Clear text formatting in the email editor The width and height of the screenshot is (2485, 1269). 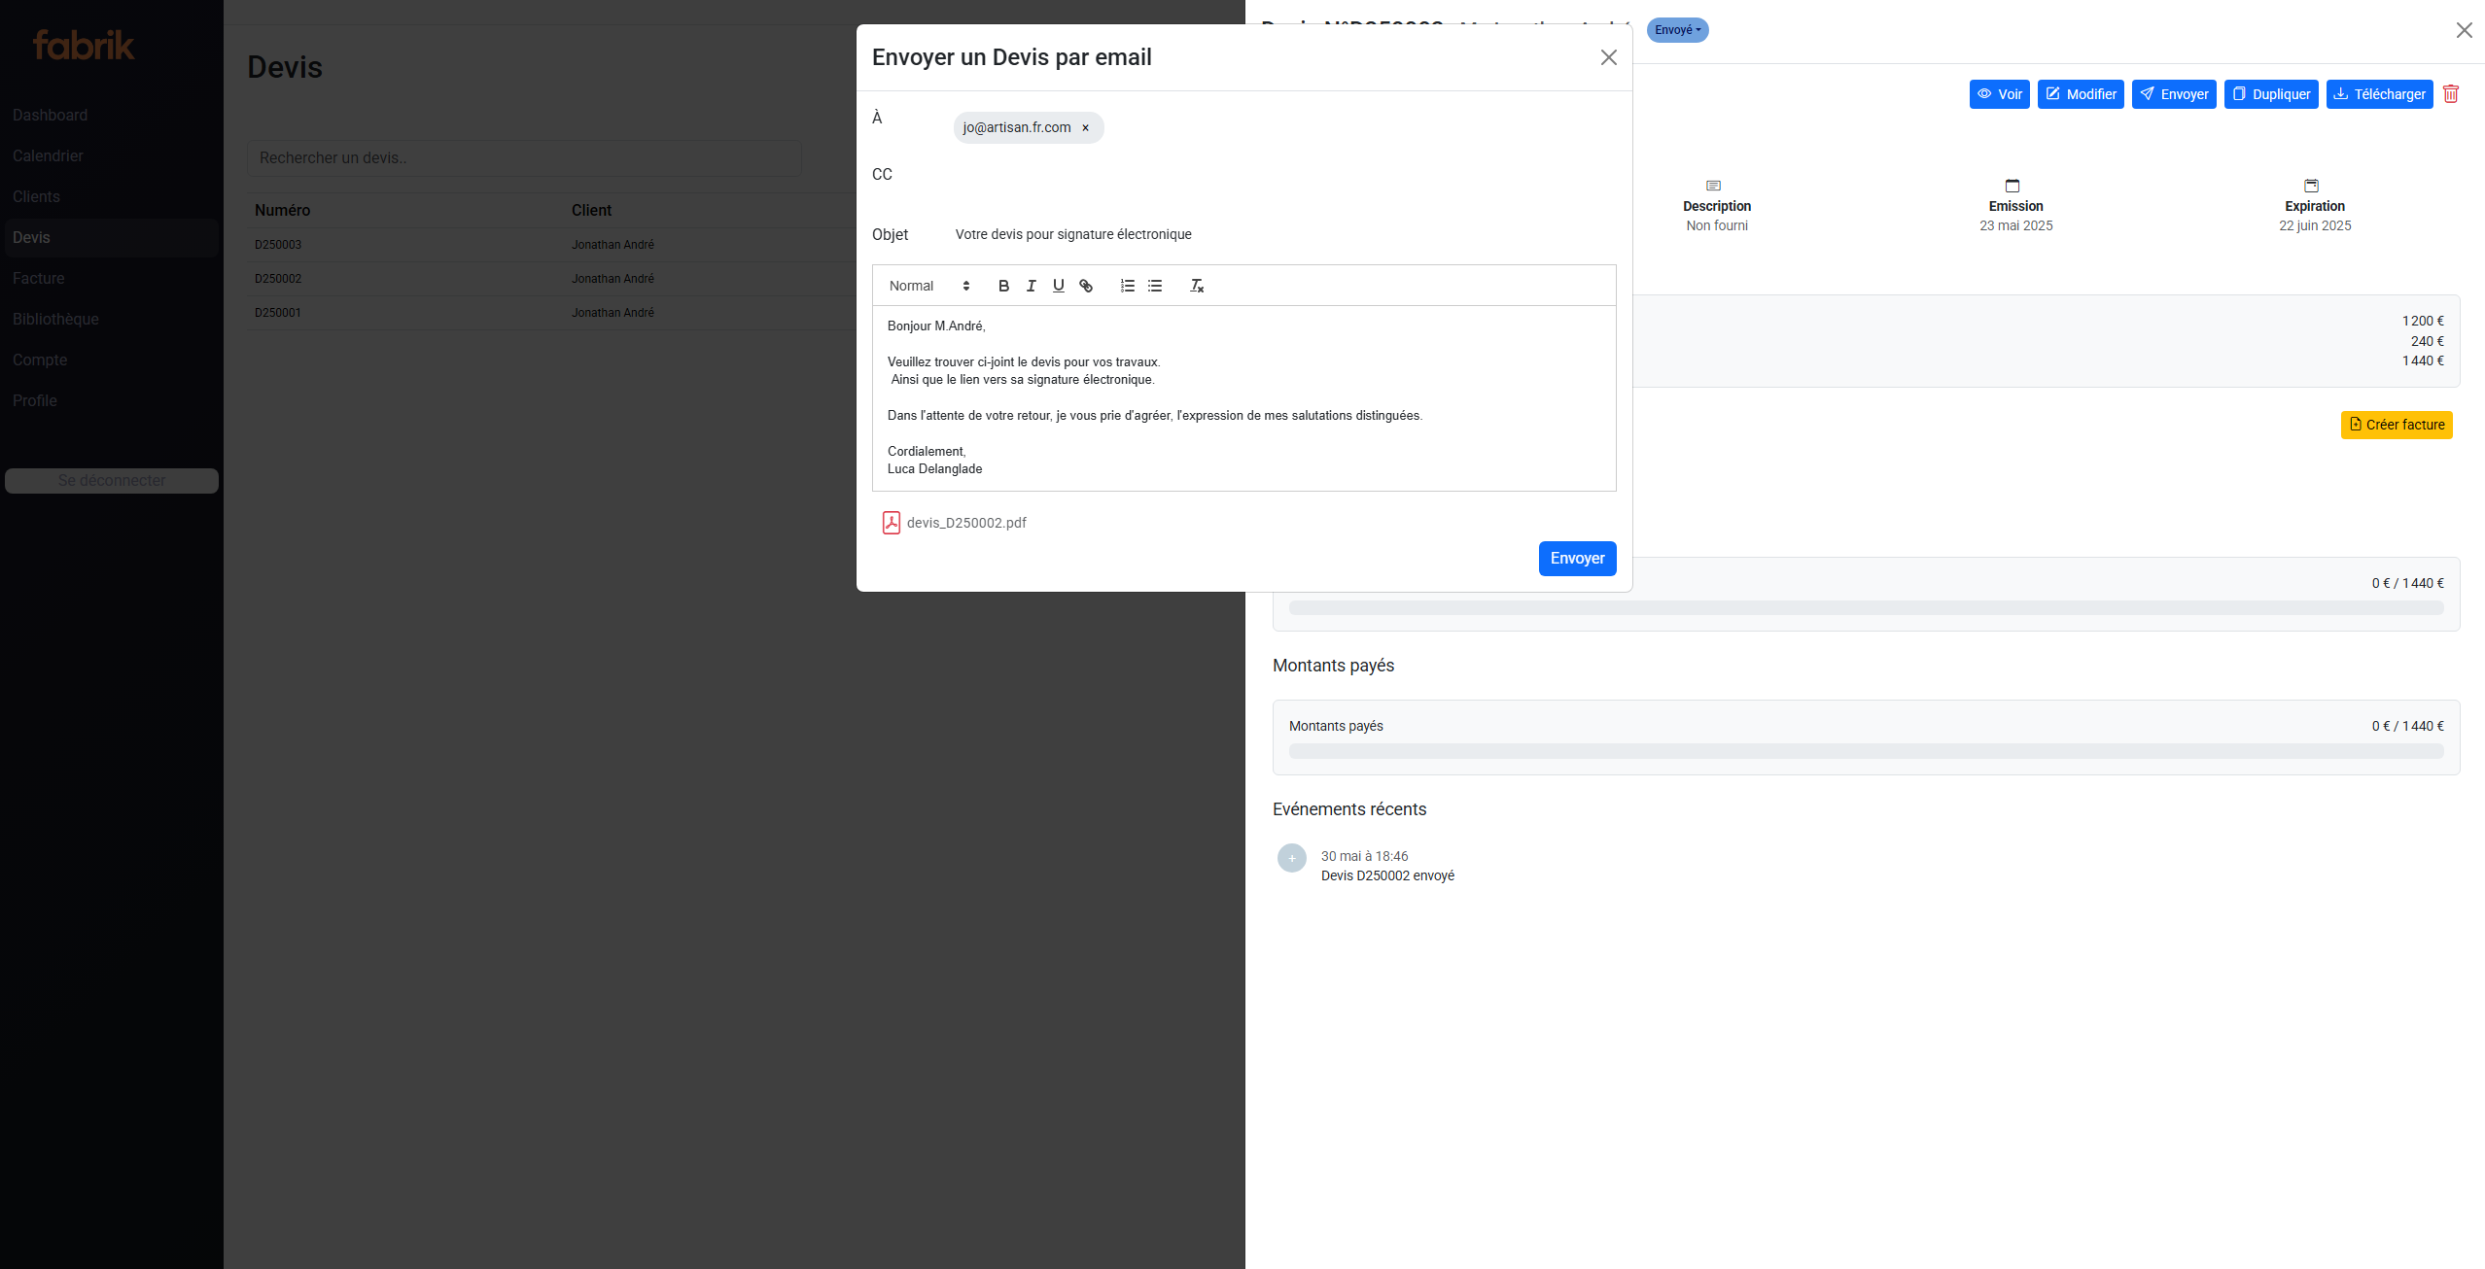pyautogui.click(x=1196, y=286)
